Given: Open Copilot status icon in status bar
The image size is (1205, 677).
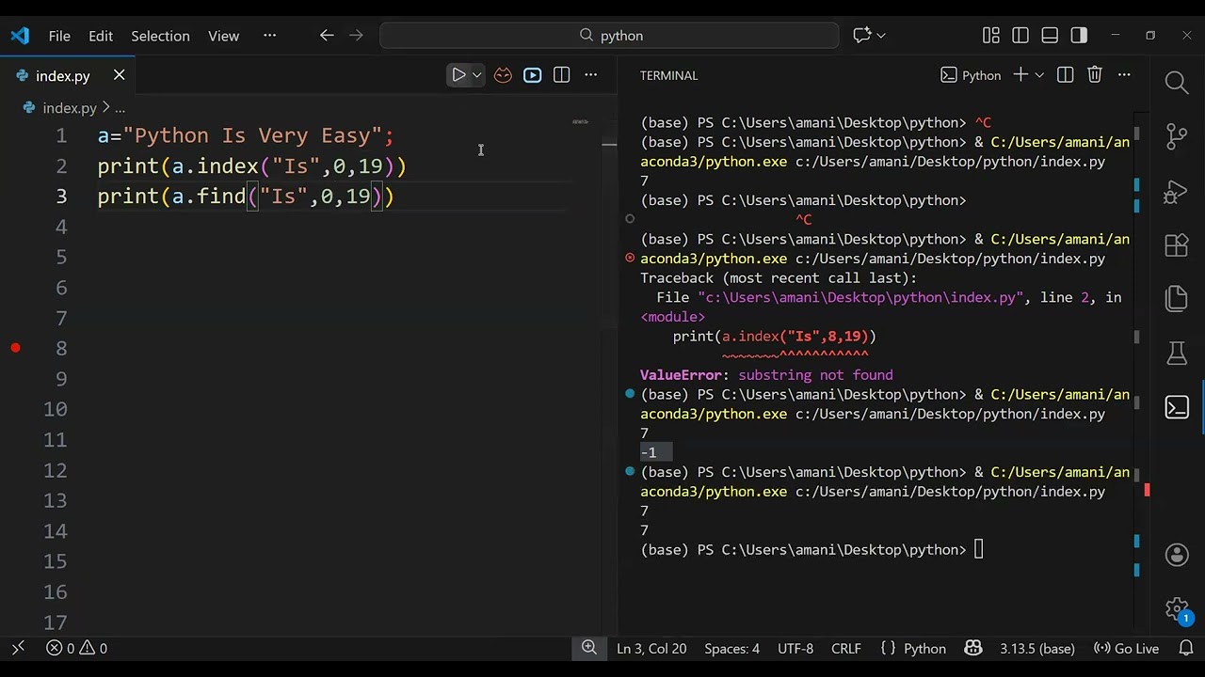Looking at the screenshot, I should (x=973, y=648).
